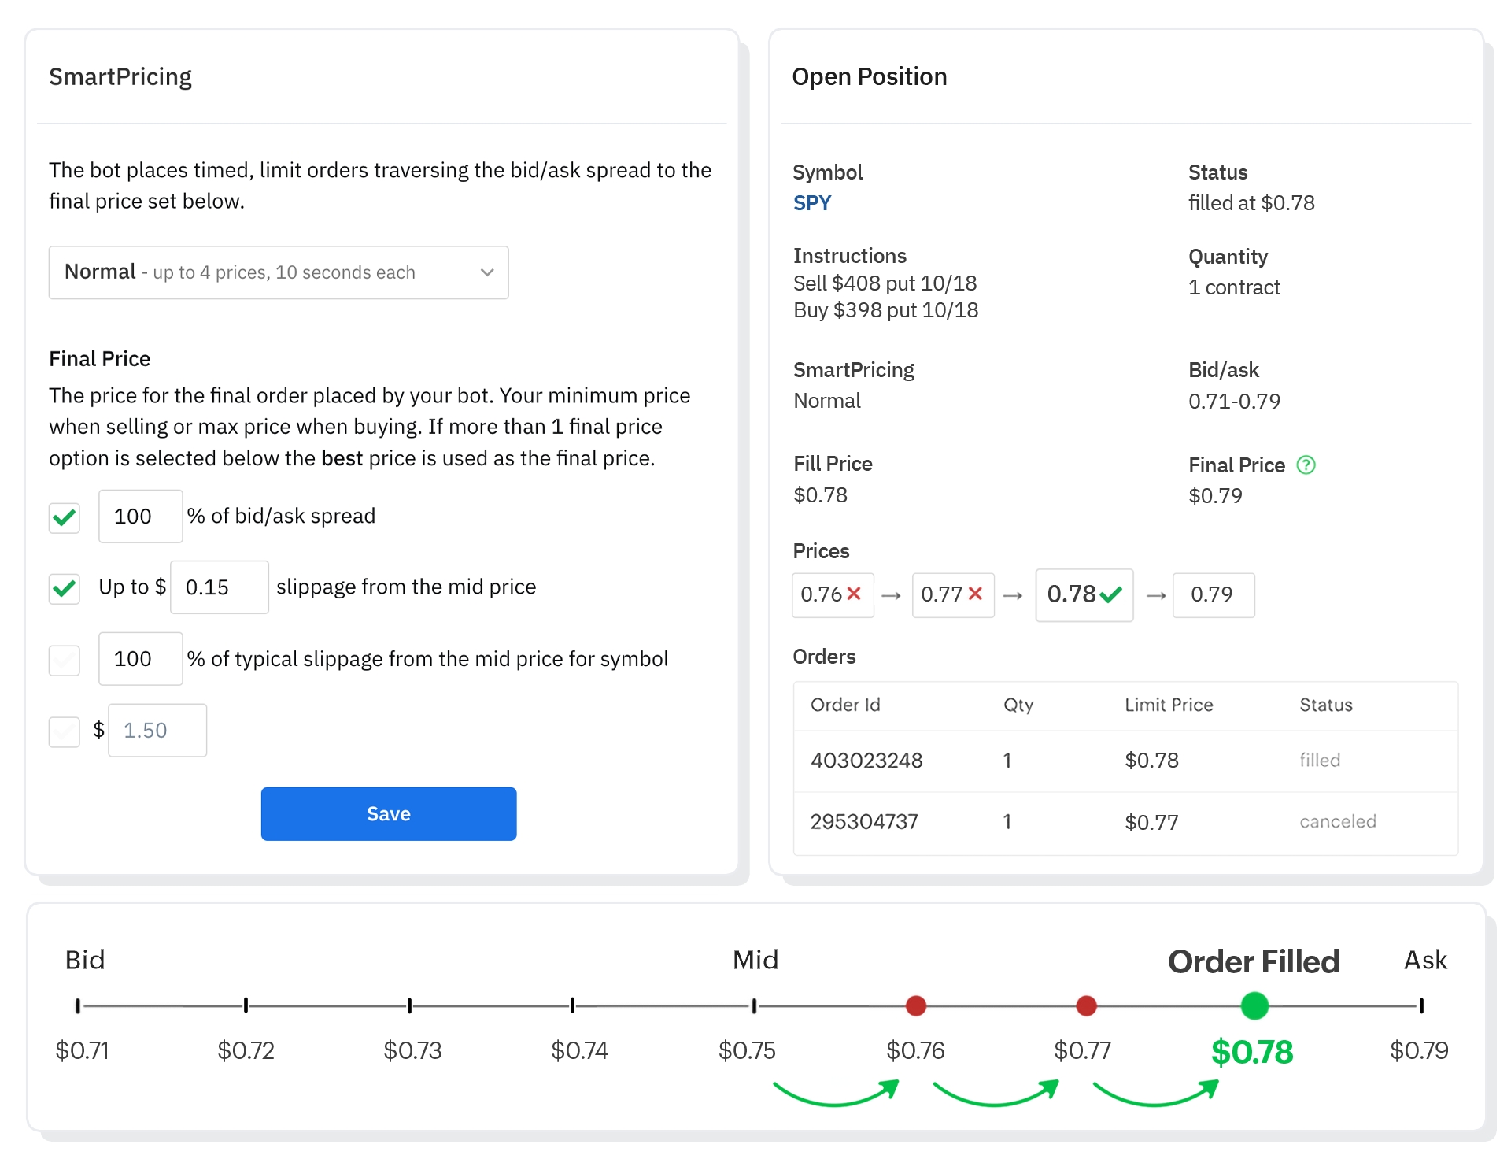The height and width of the screenshot is (1170, 1511).
Task: Click the bid/ask spread percentage input field
Action: tap(140, 517)
